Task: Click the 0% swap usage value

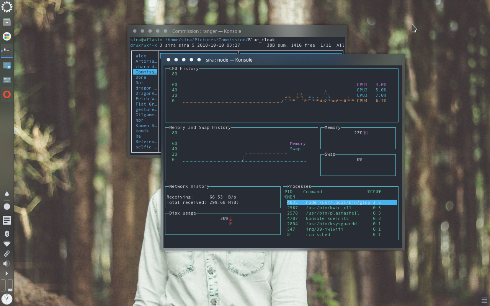Action: 359,160
